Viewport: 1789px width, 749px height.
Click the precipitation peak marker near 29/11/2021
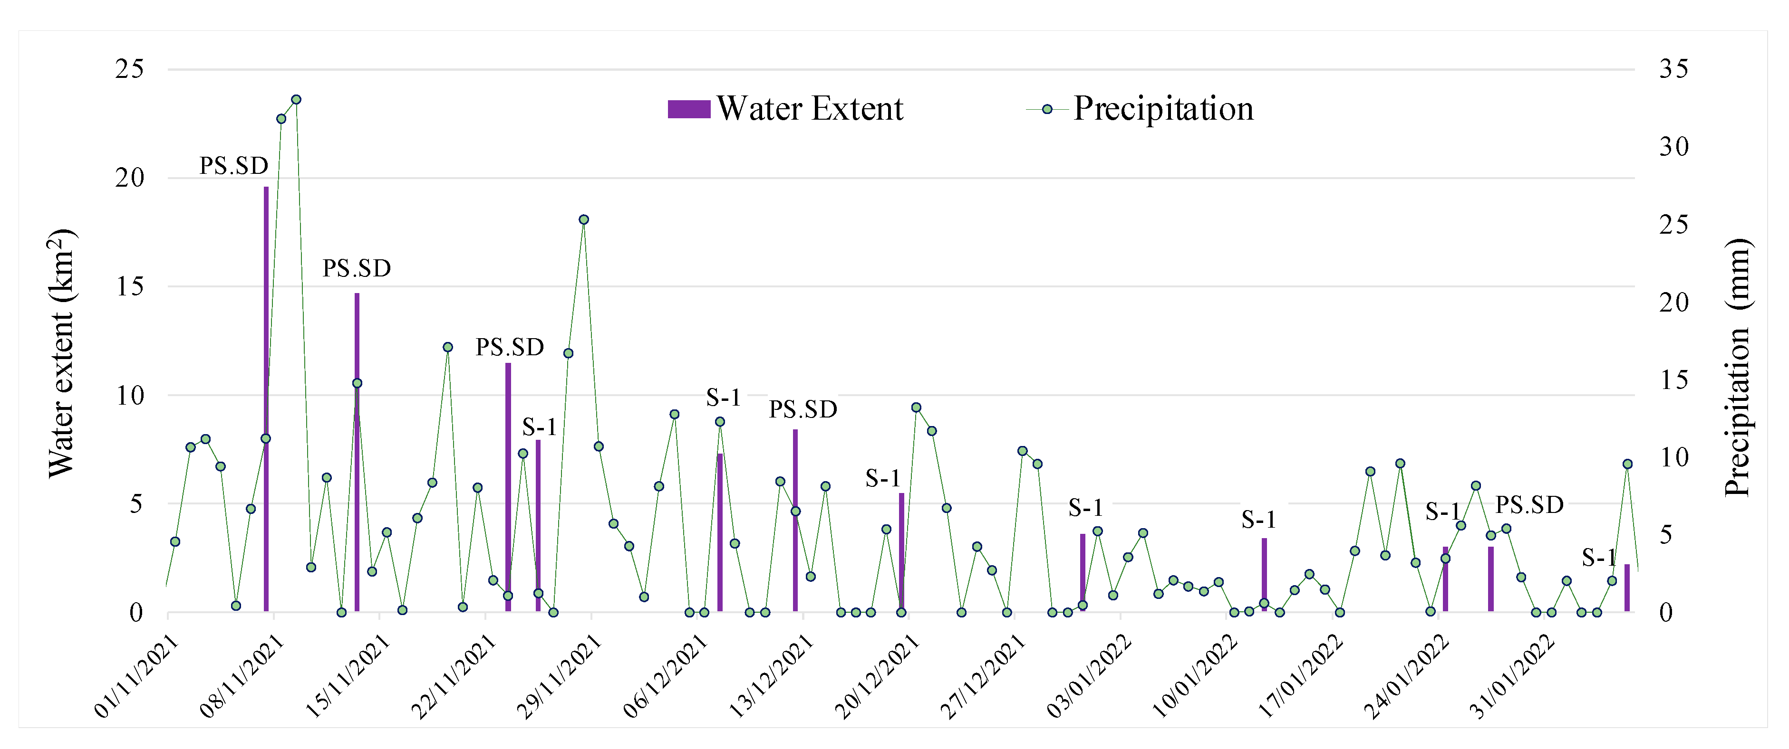(x=584, y=220)
